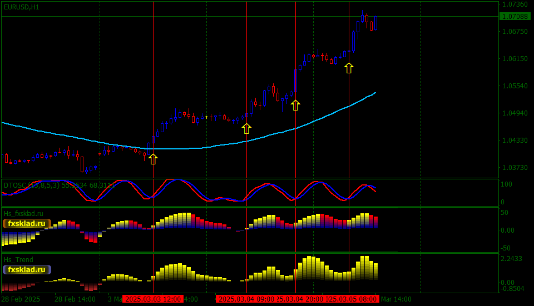Select the EURUSD,H1 chart title

(x=22, y=7)
